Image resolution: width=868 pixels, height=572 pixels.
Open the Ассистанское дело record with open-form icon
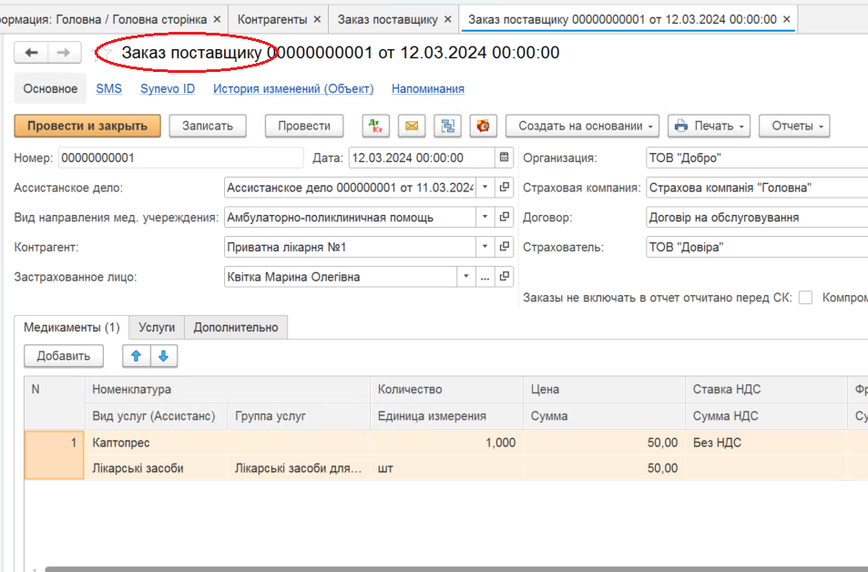[505, 188]
